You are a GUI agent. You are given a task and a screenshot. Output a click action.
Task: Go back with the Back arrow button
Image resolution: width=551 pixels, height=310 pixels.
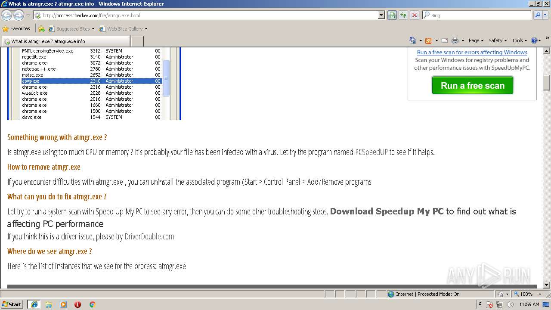pyautogui.click(x=6, y=15)
